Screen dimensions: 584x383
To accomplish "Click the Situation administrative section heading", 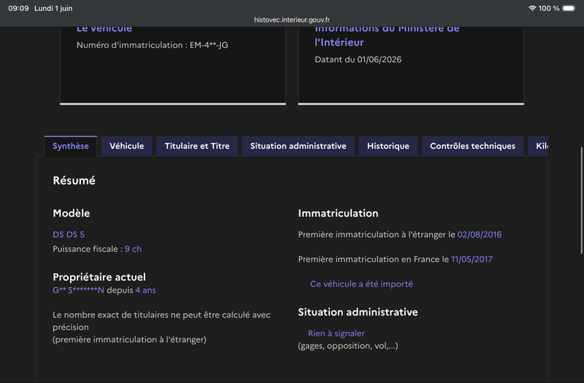I will pos(358,312).
